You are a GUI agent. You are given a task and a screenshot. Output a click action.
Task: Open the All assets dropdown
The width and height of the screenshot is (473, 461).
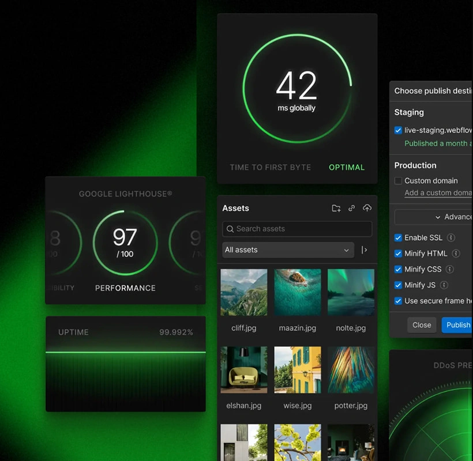pos(288,250)
